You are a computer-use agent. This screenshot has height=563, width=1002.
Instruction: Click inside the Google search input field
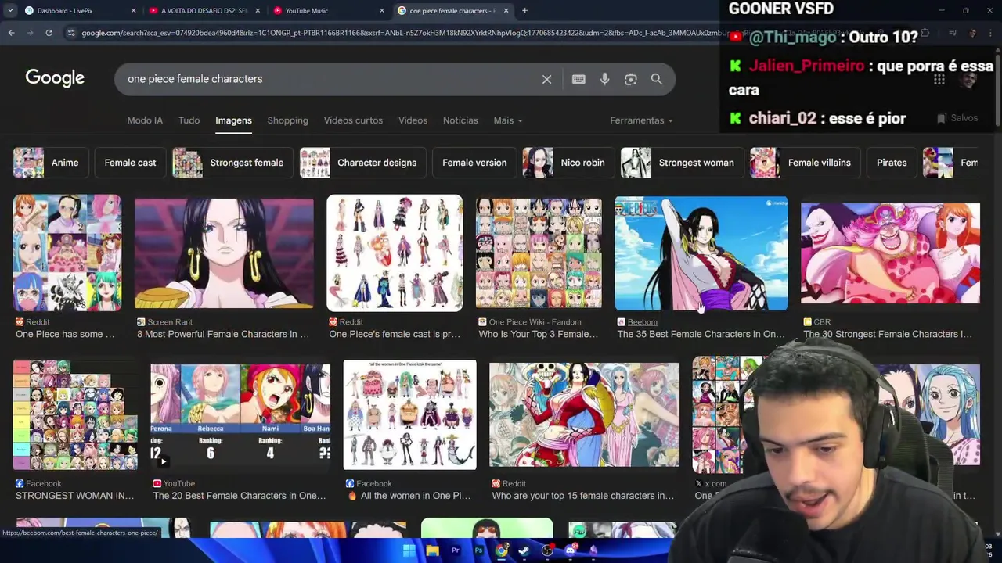click(x=329, y=79)
